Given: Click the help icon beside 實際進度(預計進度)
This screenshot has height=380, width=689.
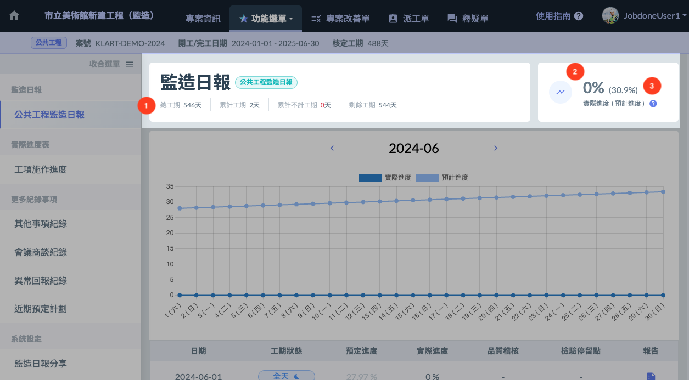Looking at the screenshot, I should click(653, 103).
